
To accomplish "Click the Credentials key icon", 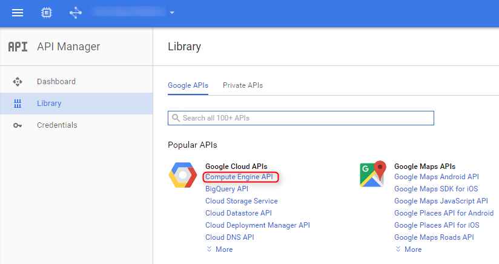I will tap(18, 125).
